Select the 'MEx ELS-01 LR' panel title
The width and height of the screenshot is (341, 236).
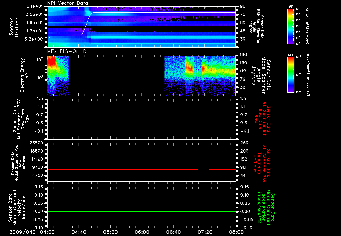click(x=67, y=51)
